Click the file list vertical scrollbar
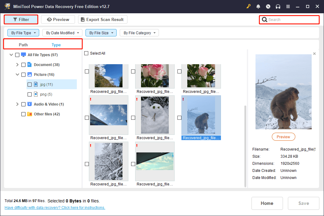The image size is (324, 216). tap(245, 146)
